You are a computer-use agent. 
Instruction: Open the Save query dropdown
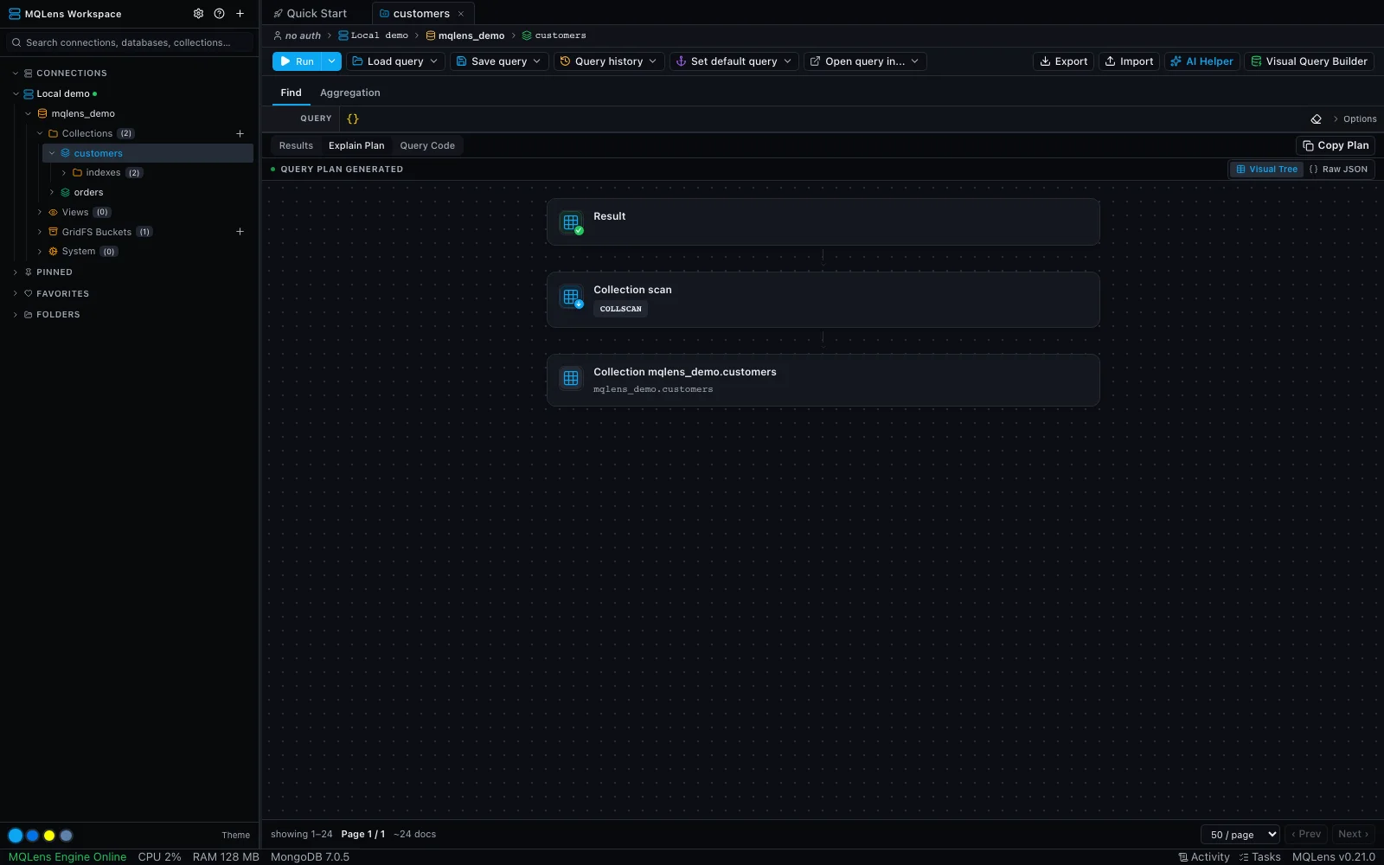(499, 61)
